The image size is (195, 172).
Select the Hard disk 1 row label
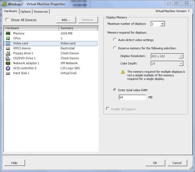(x=21, y=73)
